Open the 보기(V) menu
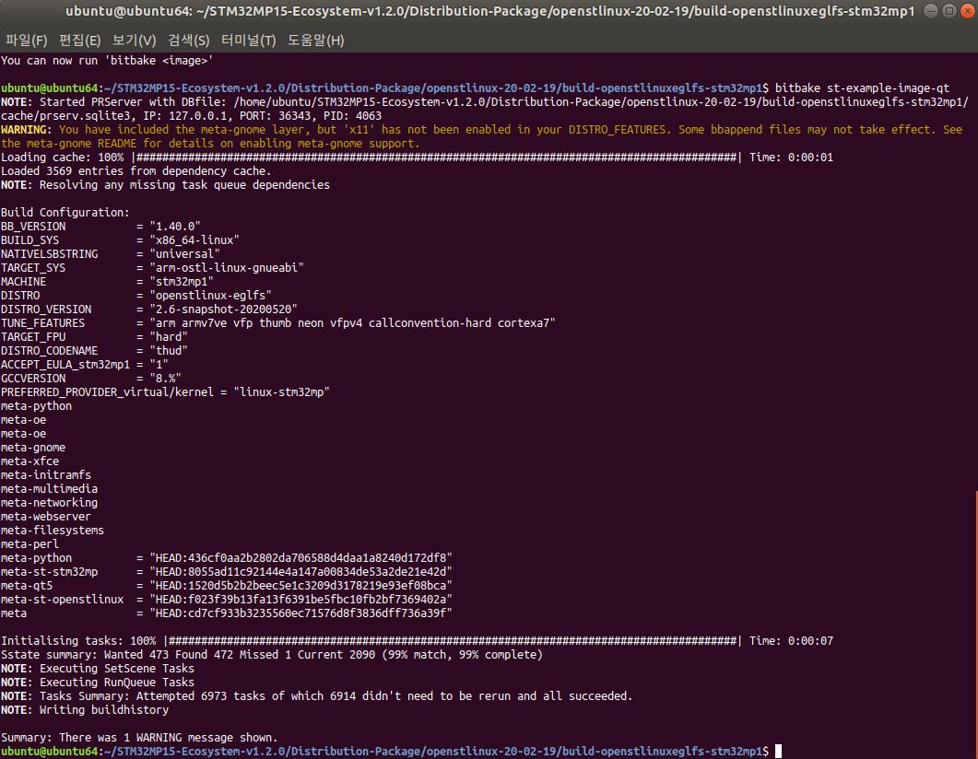The height and width of the screenshot is (759, 978). pyautogui.click(x=134, y=41)
